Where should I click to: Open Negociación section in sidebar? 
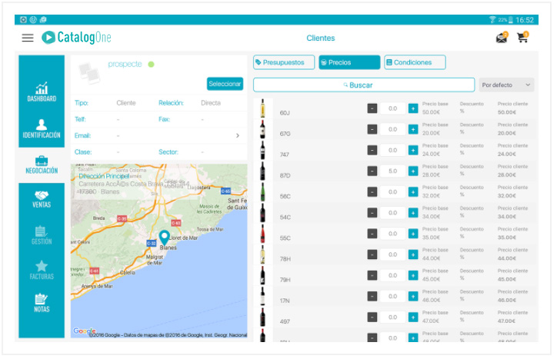pyautogui.click(x=42, y=165)
